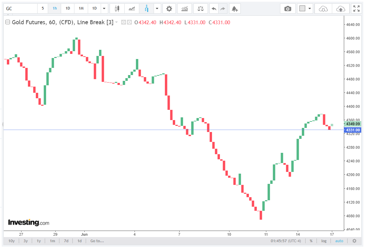Toggle fullscreen mode icon
This screenshot has height=248, width=365.
(x=356, y=9)
